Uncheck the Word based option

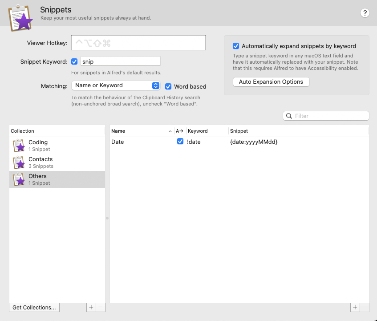coord(168,86)
